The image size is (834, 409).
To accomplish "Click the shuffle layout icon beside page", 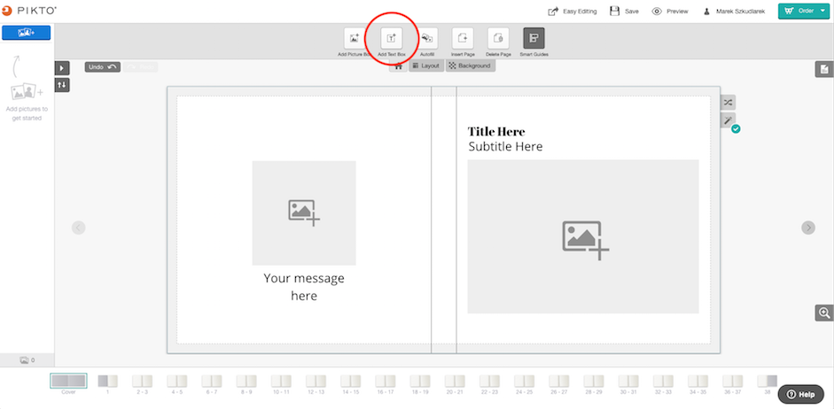I will point(729,103).
